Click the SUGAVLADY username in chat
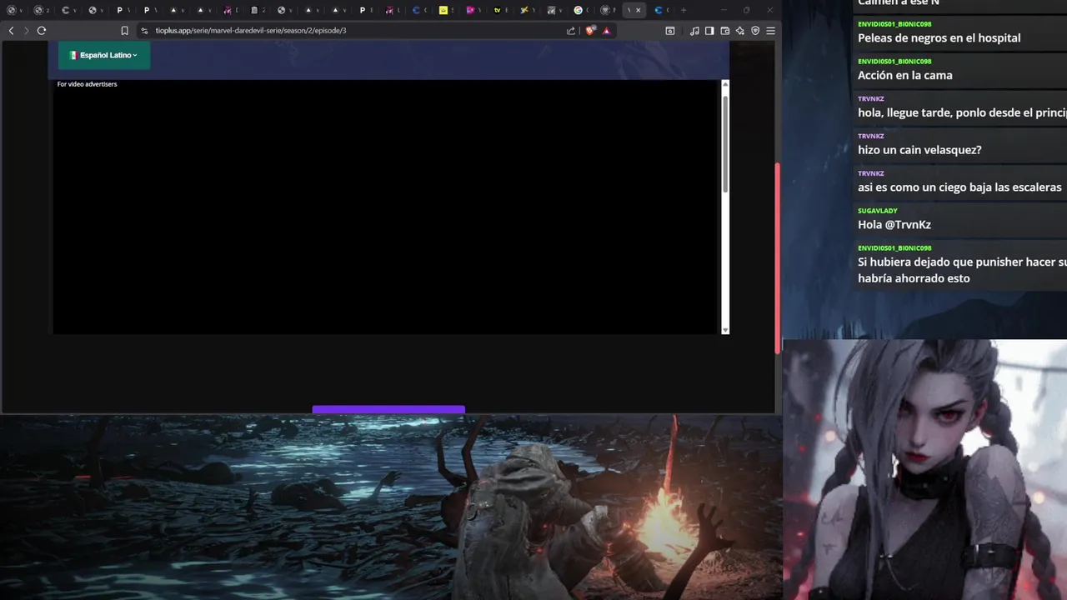Viewport: 1067px width, 600px height. tap(878, 211)
